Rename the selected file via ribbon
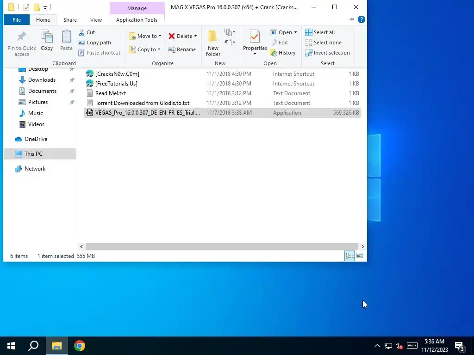474x355 pixels. [181, 49]
